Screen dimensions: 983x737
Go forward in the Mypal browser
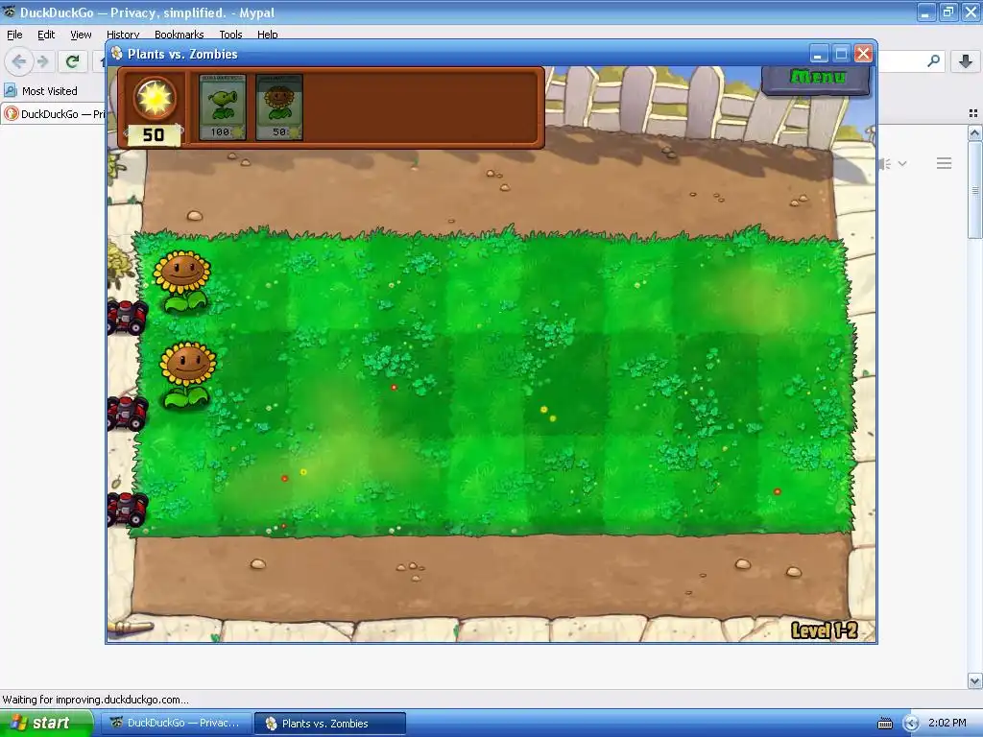click(43, 61)
